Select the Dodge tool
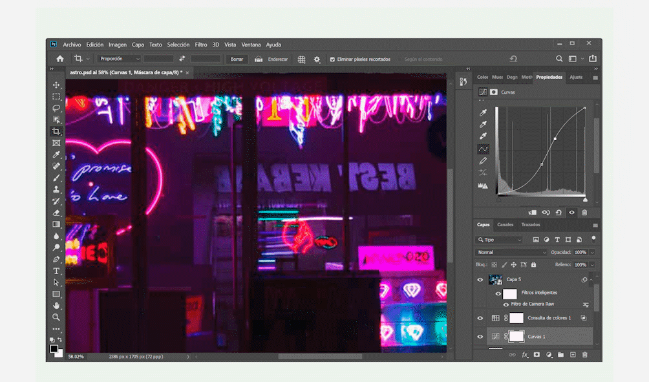The image size is (649, 382). 56,248
